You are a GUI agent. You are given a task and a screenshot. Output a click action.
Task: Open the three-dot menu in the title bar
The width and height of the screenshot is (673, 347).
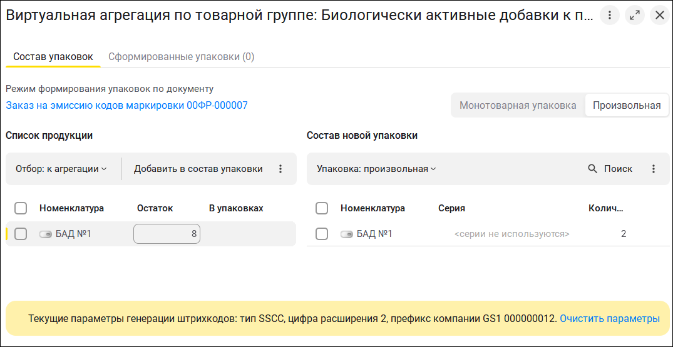610,16
